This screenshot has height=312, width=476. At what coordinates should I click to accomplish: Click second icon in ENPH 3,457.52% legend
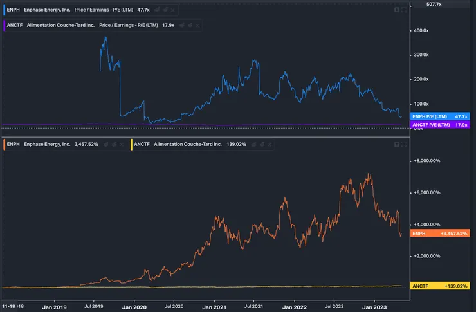[x=114, y=144]
